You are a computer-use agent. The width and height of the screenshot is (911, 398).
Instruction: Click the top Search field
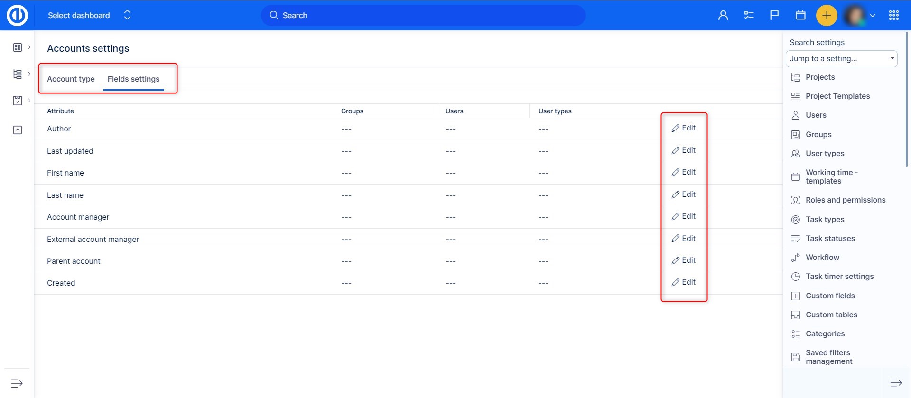[423, 15]
